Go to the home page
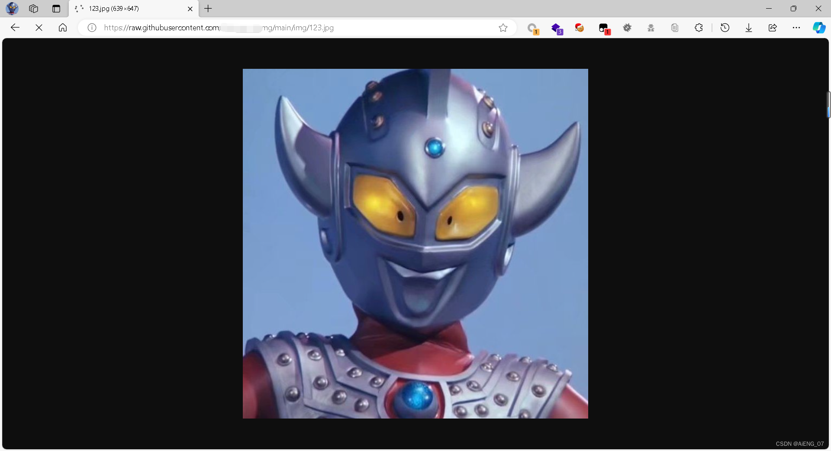 (63, 28)
